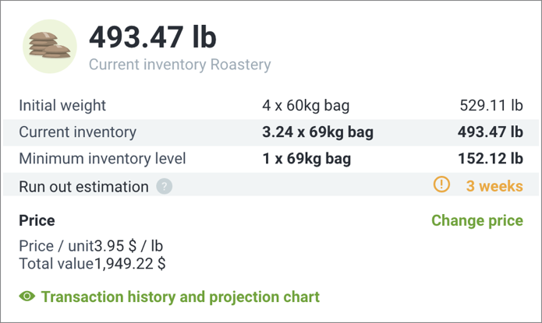Image resolution: width=542 pixels, height=323 pixels.
Task: Open the Run out estimation help icon
Action: click(x=165, y=187)
